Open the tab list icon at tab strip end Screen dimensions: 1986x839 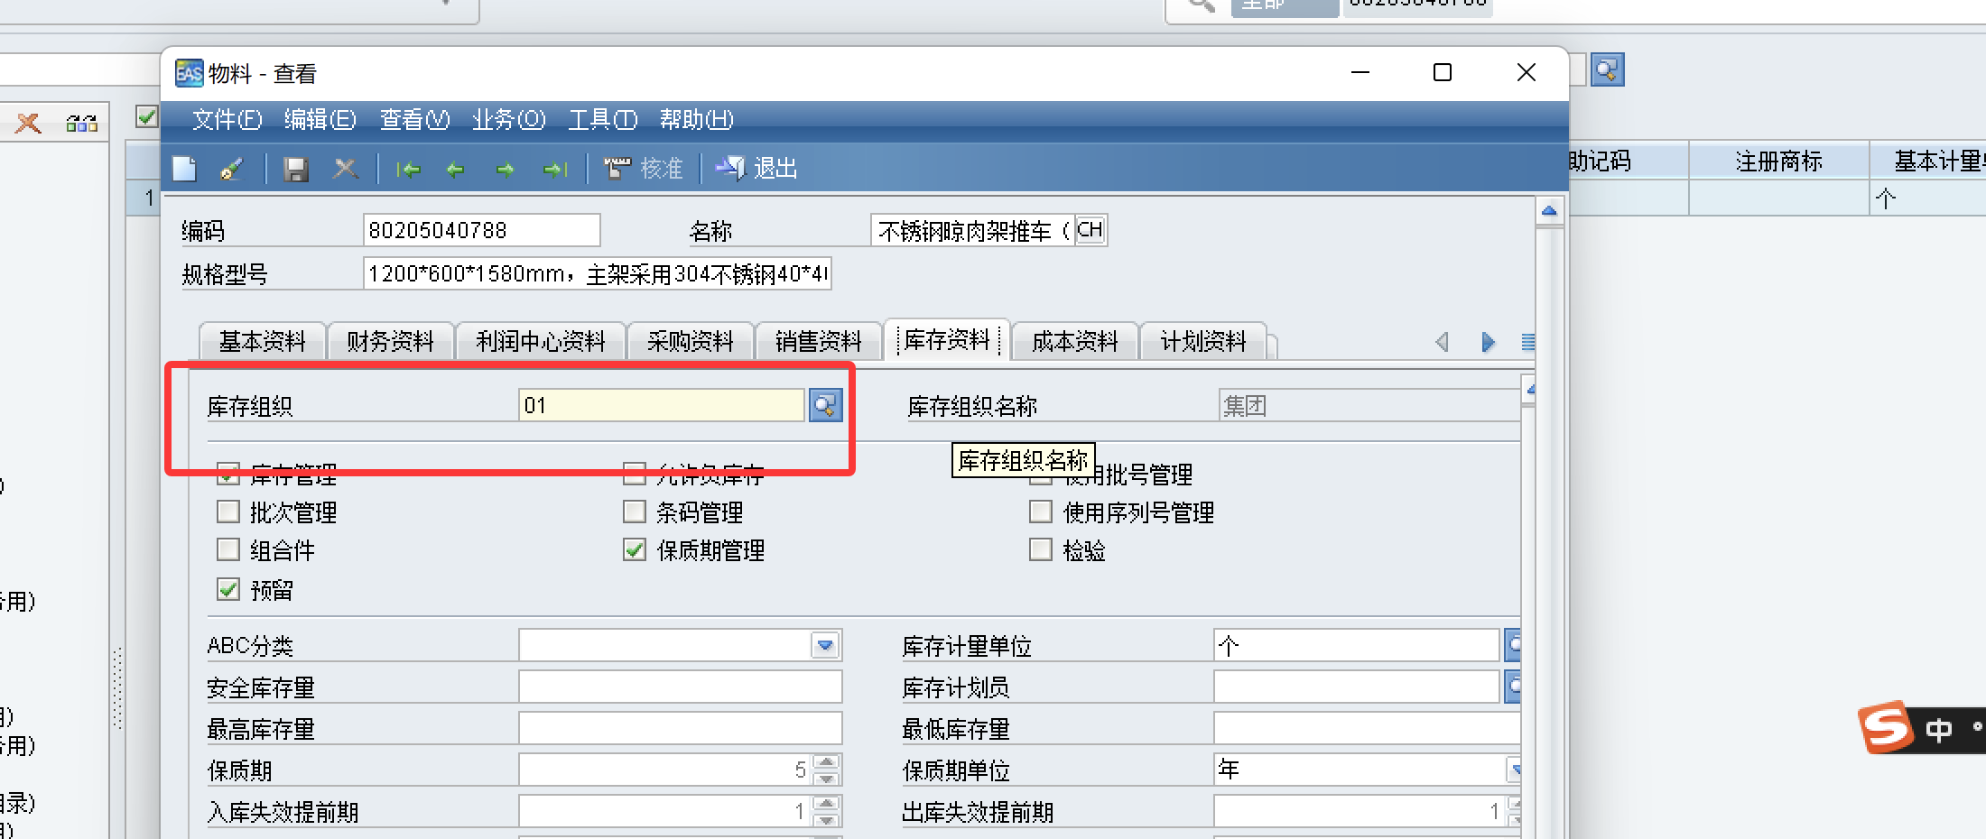(1527, 342)
